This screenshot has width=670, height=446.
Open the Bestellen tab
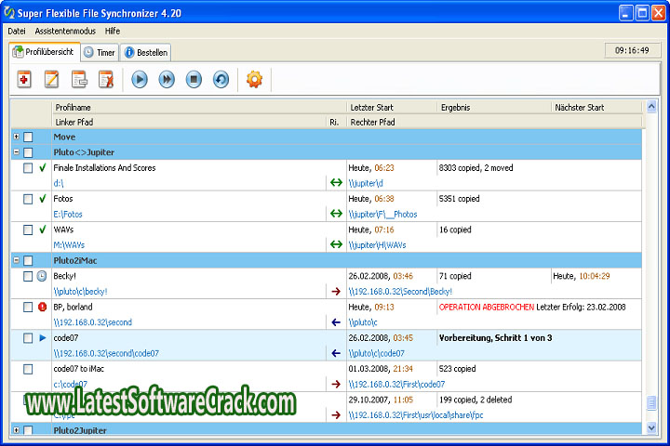click(x=146, y=53)
